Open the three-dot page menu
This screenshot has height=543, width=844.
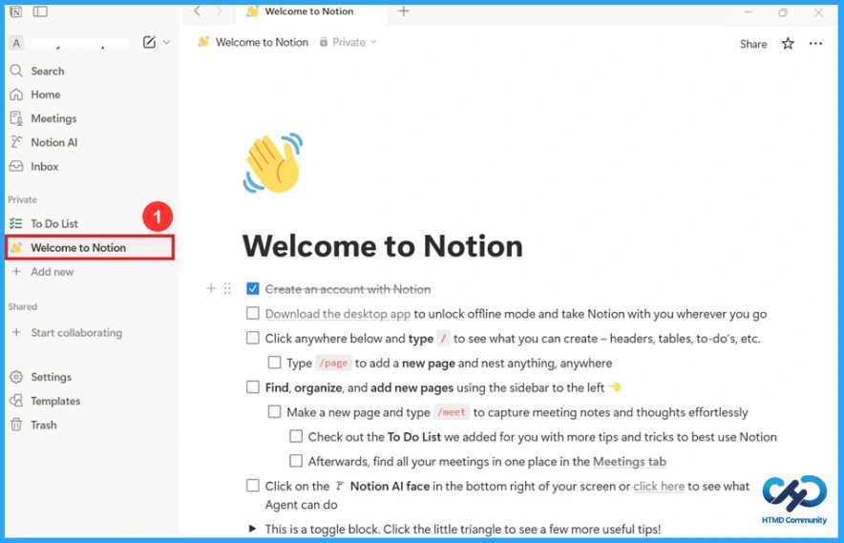[815, 44]
